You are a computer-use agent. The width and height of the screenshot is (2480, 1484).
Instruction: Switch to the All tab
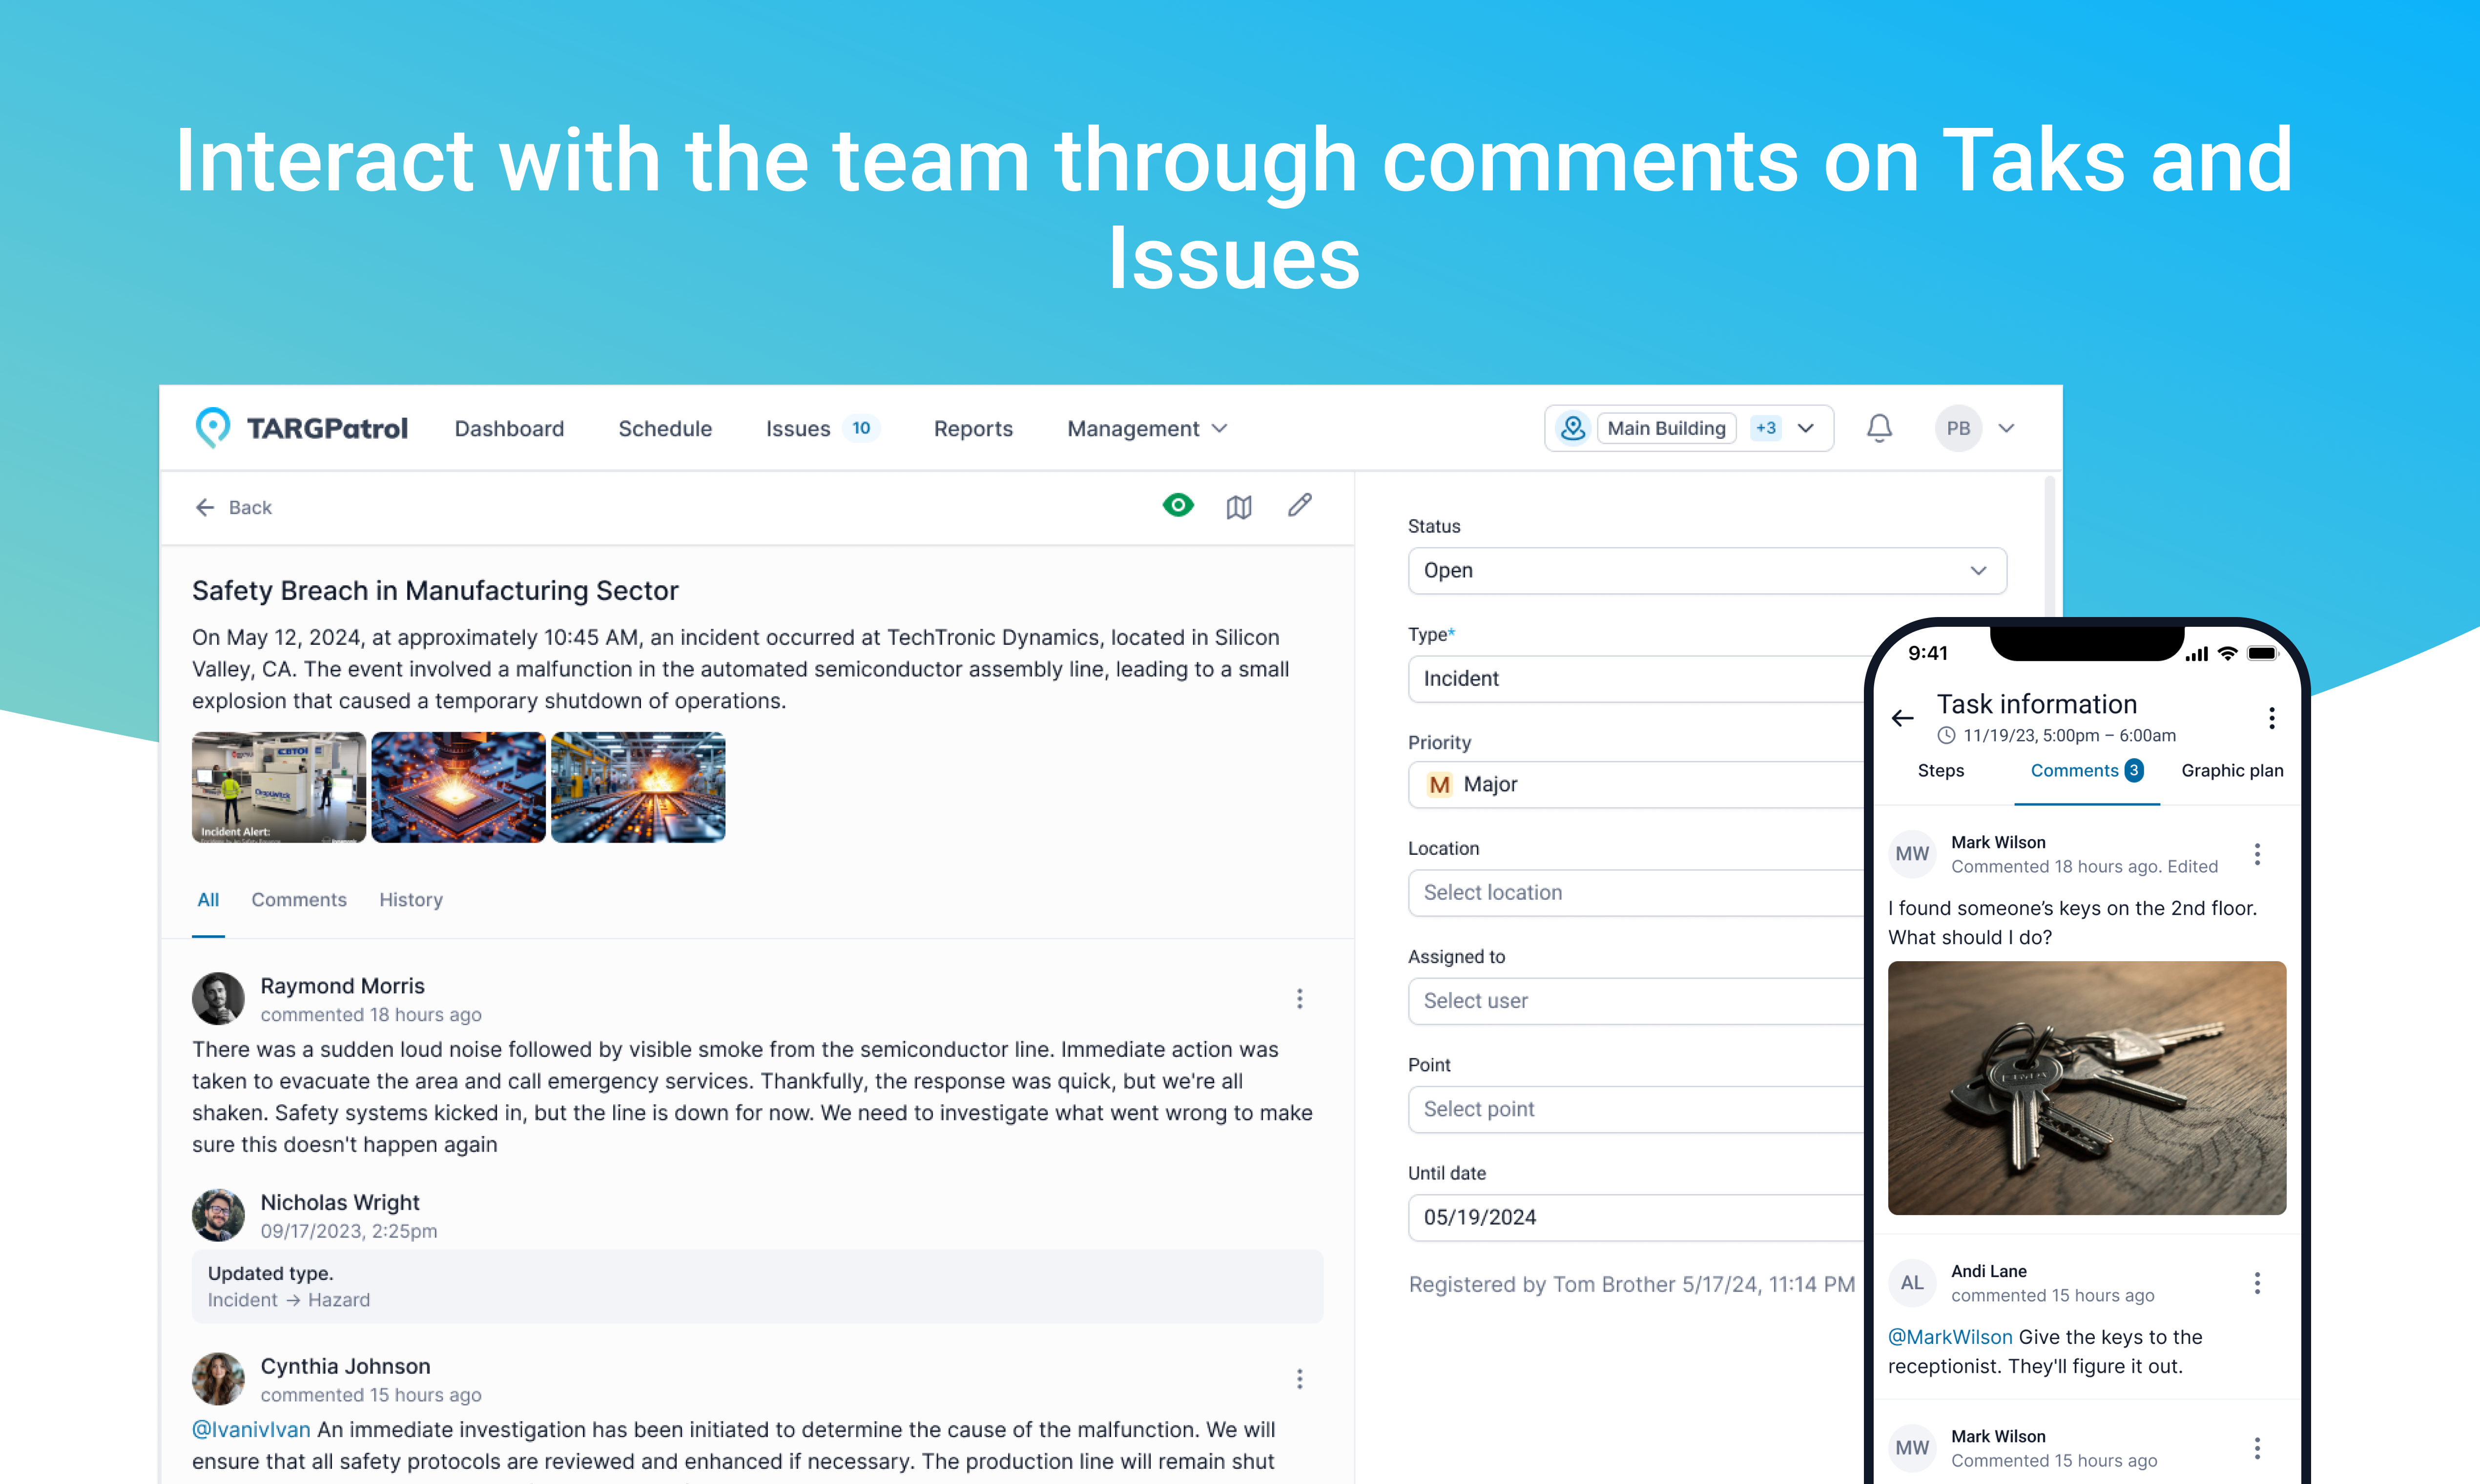pos(208,900)
